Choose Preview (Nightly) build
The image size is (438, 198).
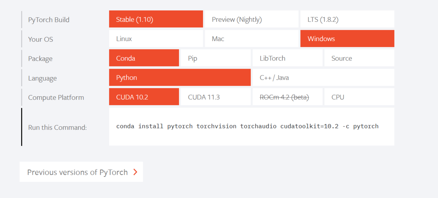pos(251,19)
